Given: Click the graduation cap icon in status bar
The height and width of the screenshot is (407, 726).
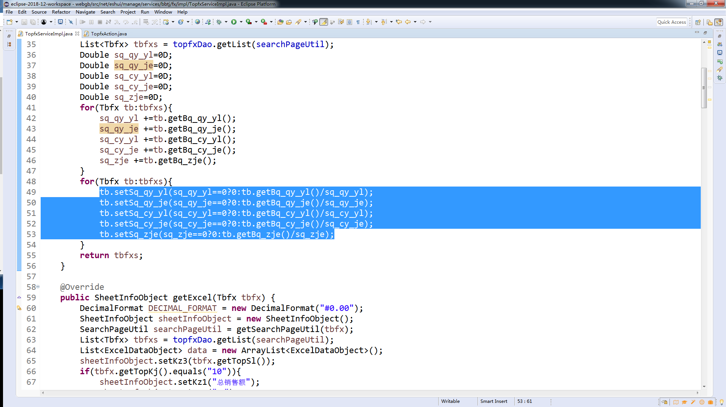Looking at the screenshot, I should [684, 402].
